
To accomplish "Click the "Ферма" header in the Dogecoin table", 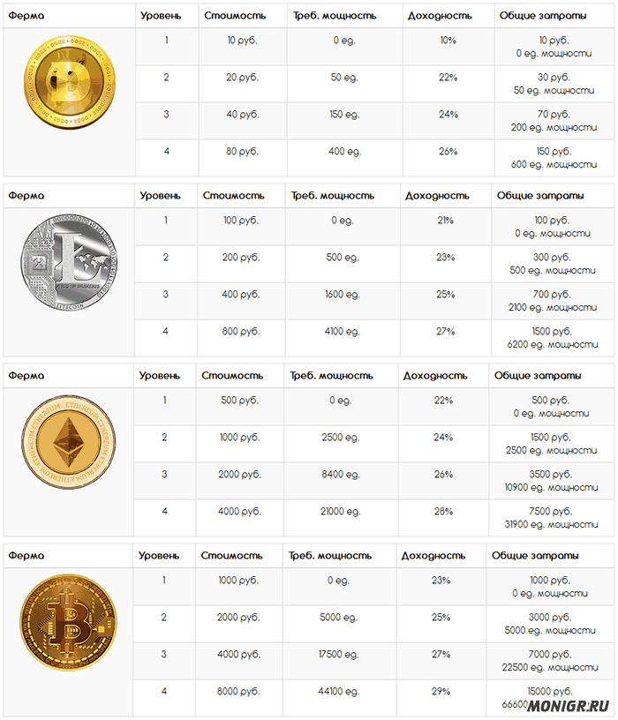I will click(x=26, y=16).
